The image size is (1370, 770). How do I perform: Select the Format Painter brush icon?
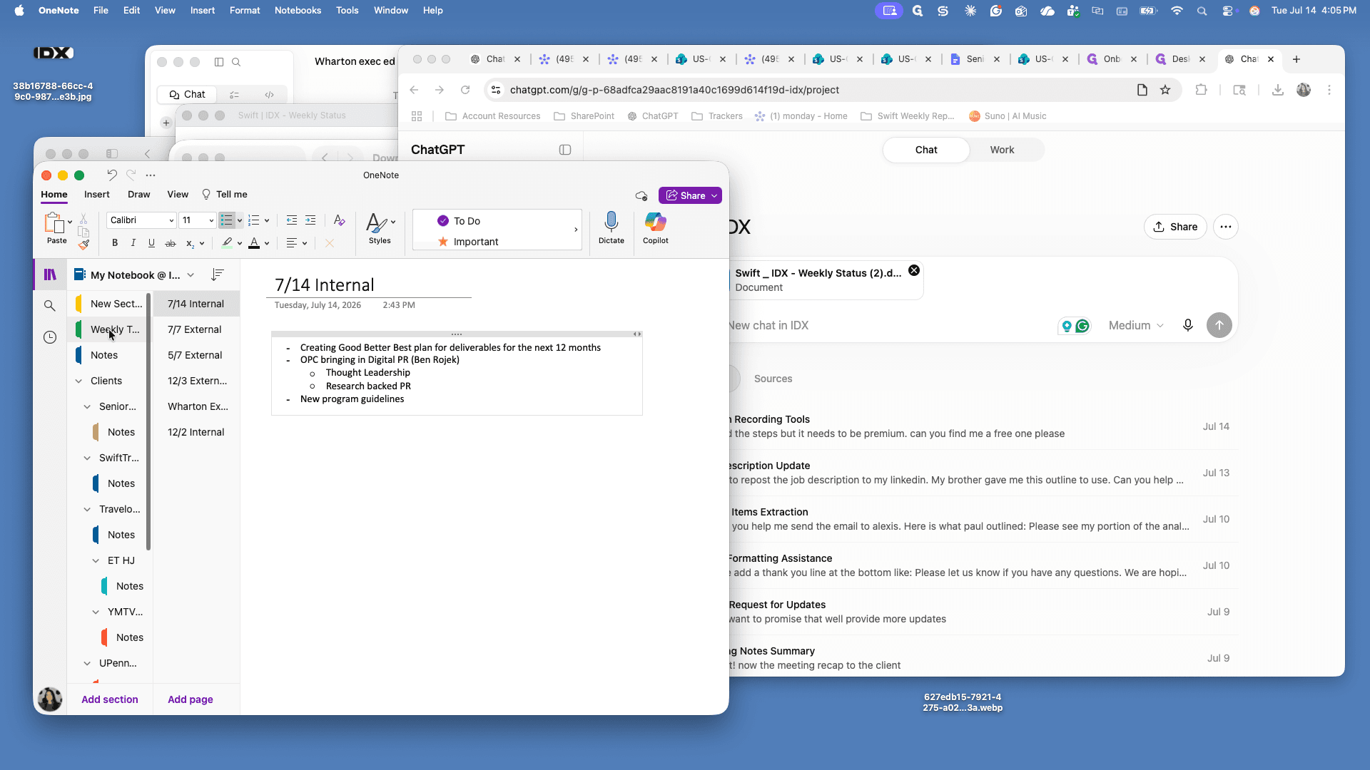click(x=84, y=245)
